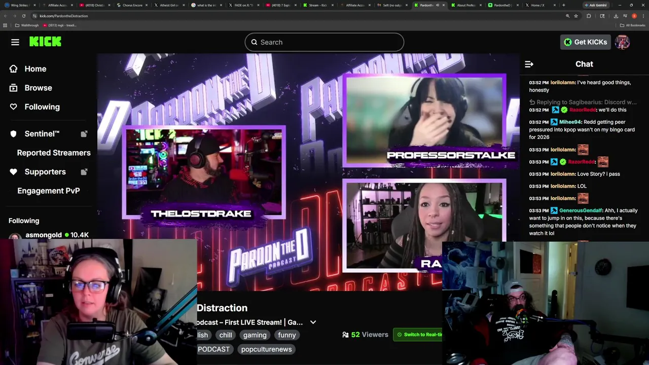Click the Ask Gemini button
The height and width of the screenshot is (365, 649).
tap(595, 5)
